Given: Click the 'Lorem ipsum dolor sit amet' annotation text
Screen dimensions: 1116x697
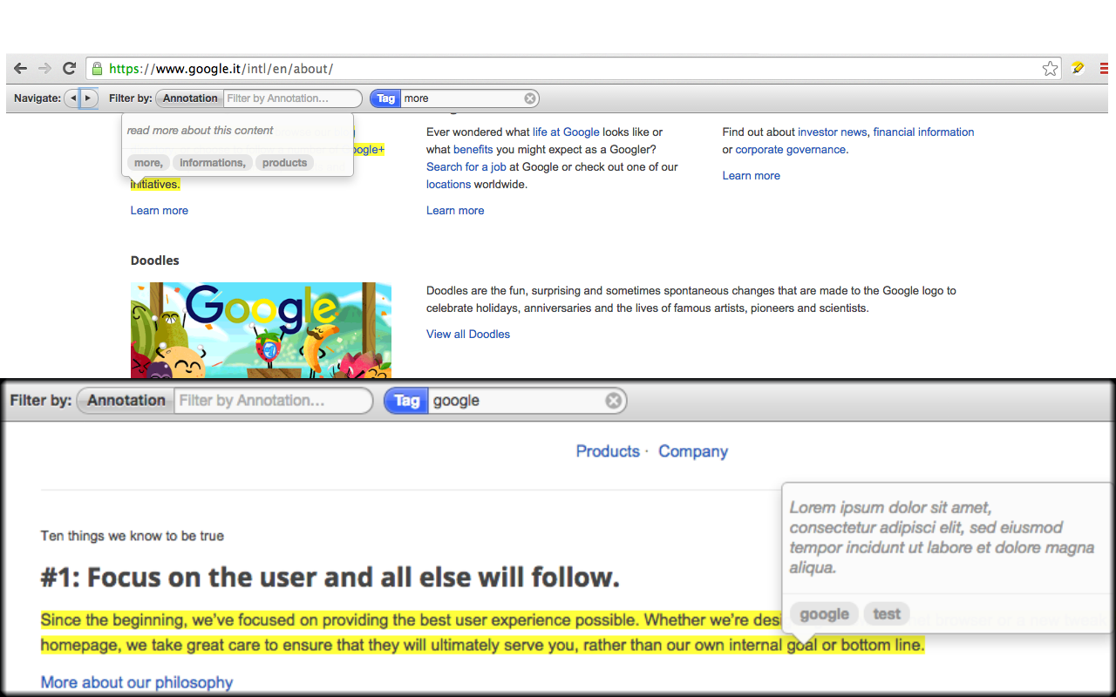Looking at the screenshot, I should pyautogui.click(x=942, y=538).
